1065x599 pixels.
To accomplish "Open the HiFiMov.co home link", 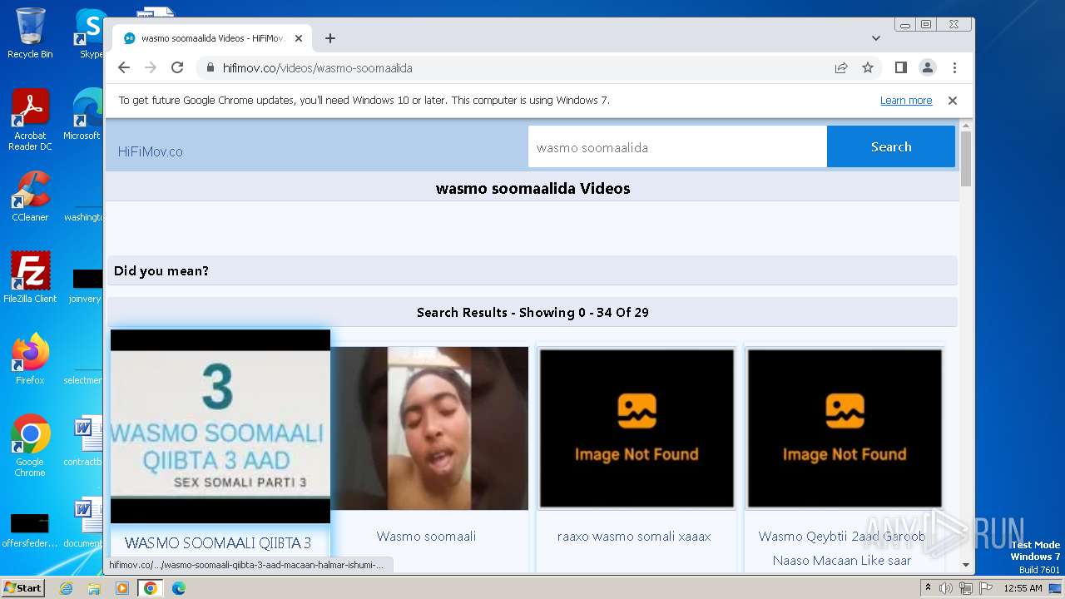I will click(x=151, y=151).
